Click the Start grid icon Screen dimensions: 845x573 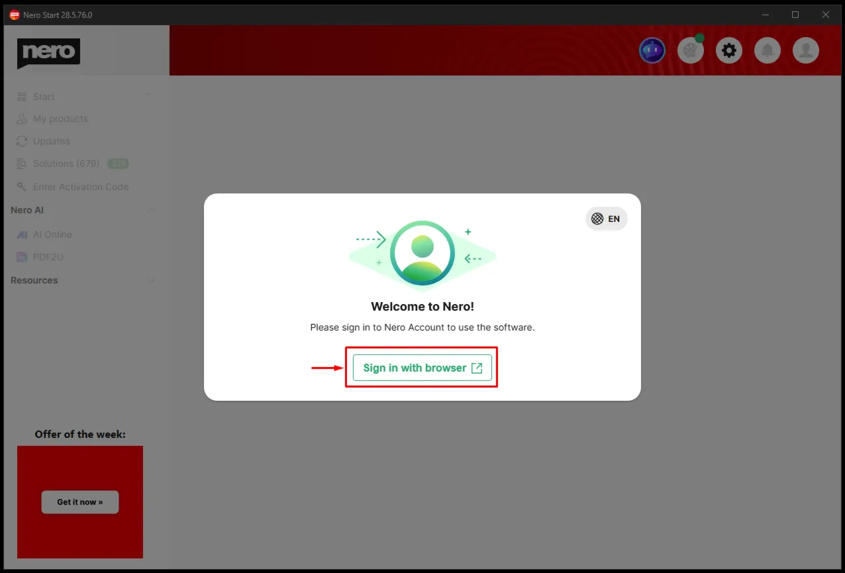(x=22, y=97)
